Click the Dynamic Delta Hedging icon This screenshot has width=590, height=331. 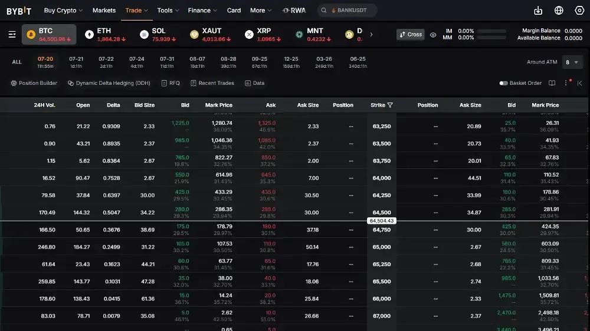71,83
